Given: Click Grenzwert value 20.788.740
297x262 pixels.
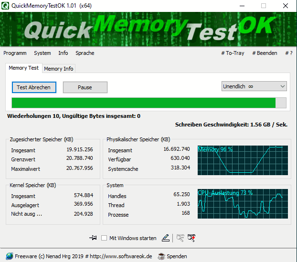Looking at the screenshot, I should click(x=80, y=158).
